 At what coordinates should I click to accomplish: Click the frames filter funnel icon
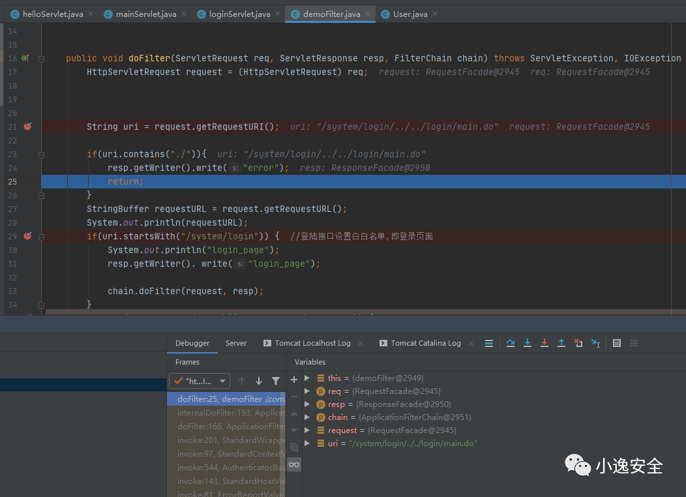click(x=276, y=381)
